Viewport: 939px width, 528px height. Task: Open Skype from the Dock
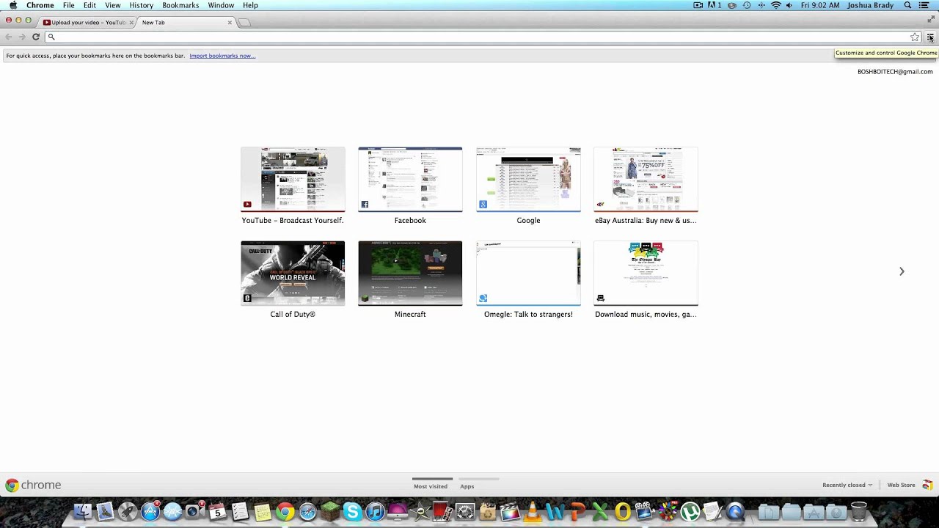point(352,511)
